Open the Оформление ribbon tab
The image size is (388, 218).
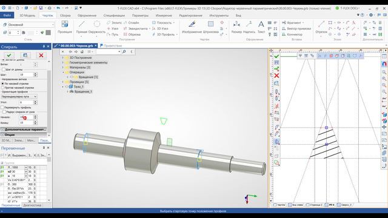[x=87, y=15]
